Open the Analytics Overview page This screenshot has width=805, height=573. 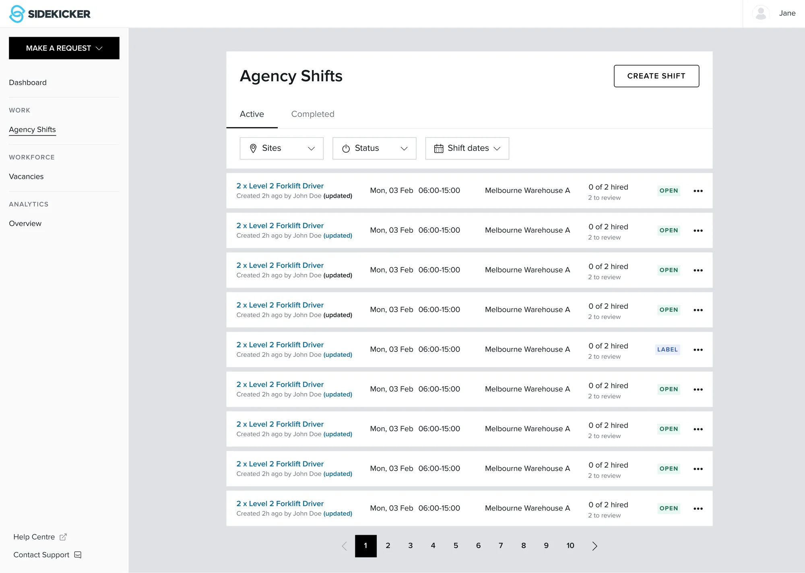pyautogui.click(x=25, y=223)
